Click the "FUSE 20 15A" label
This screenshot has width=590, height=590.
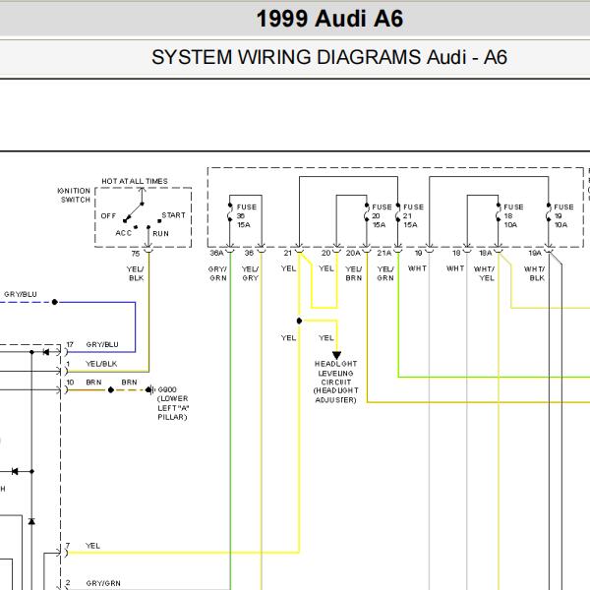click(x=382, y=216)
